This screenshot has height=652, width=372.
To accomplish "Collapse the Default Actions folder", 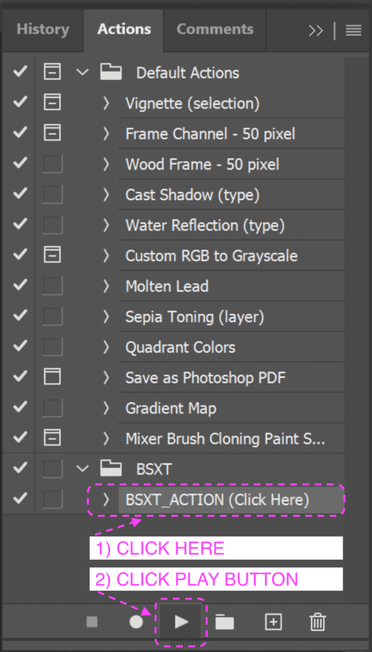I will pyautogui.click(x=83, y=73).
